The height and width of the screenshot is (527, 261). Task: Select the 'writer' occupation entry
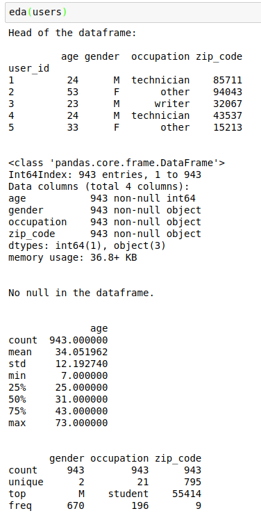[172, 104]
